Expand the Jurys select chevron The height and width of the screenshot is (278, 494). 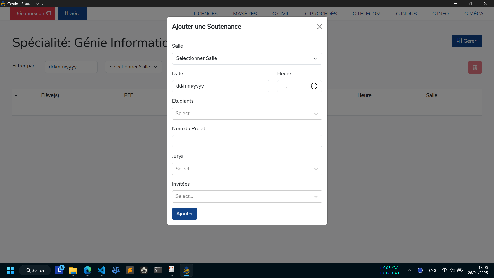click(316, 169)
